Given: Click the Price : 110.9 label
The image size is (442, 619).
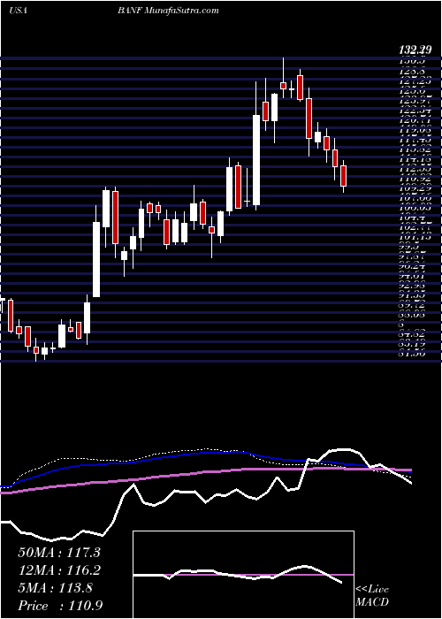Looking at the screenshot, I should point(60,606).
